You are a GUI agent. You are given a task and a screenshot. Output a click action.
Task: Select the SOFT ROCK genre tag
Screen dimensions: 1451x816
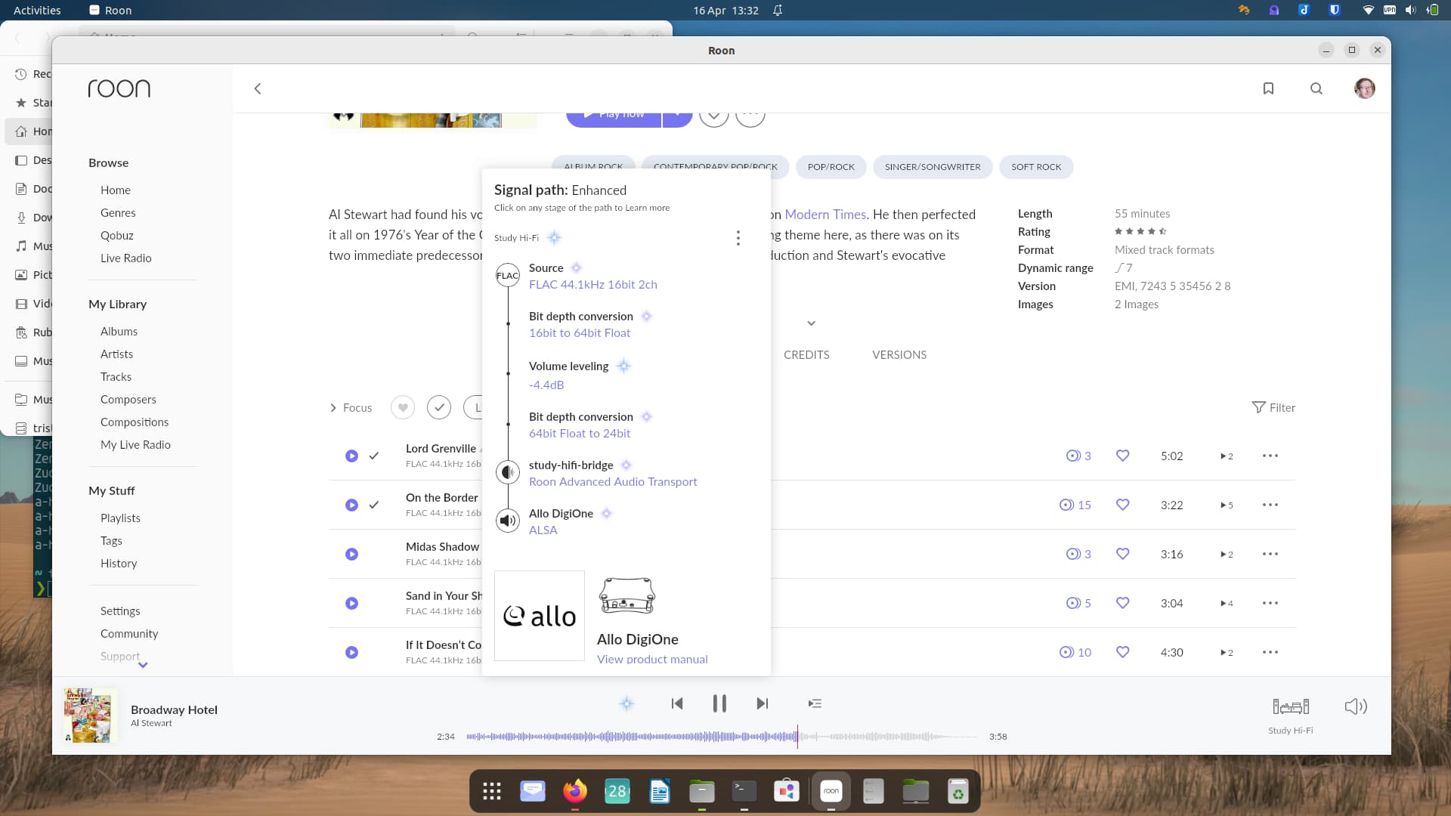(1036, 167)
